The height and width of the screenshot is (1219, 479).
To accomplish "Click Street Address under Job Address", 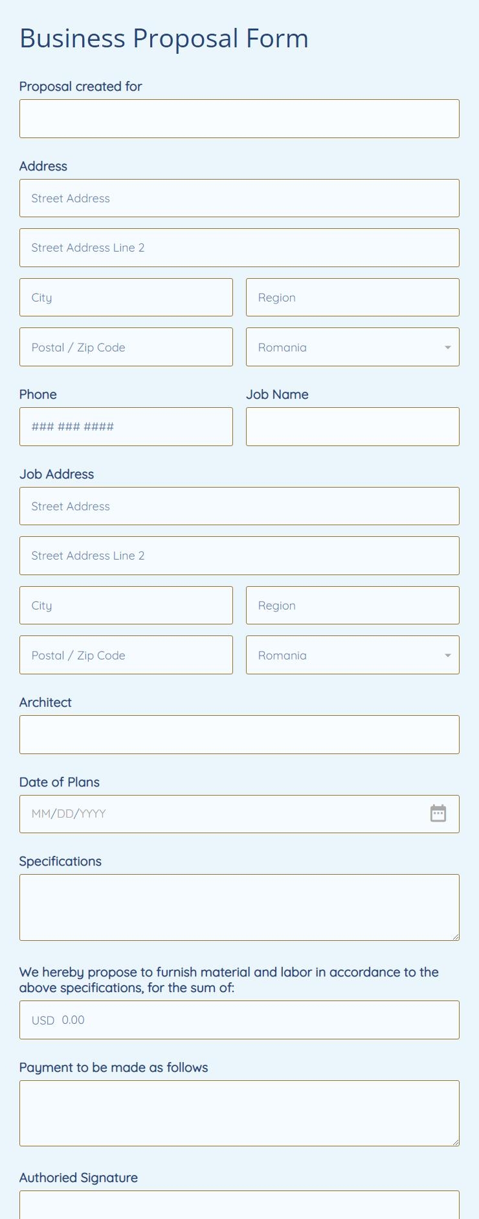I will 240,506.
